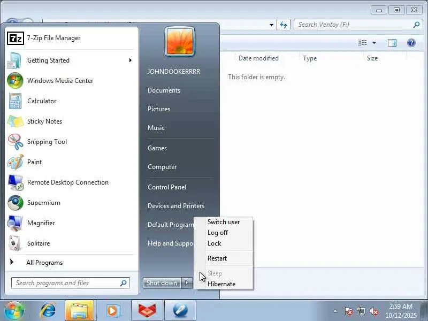Launch Windows Media Center icon

coord(15,81)
